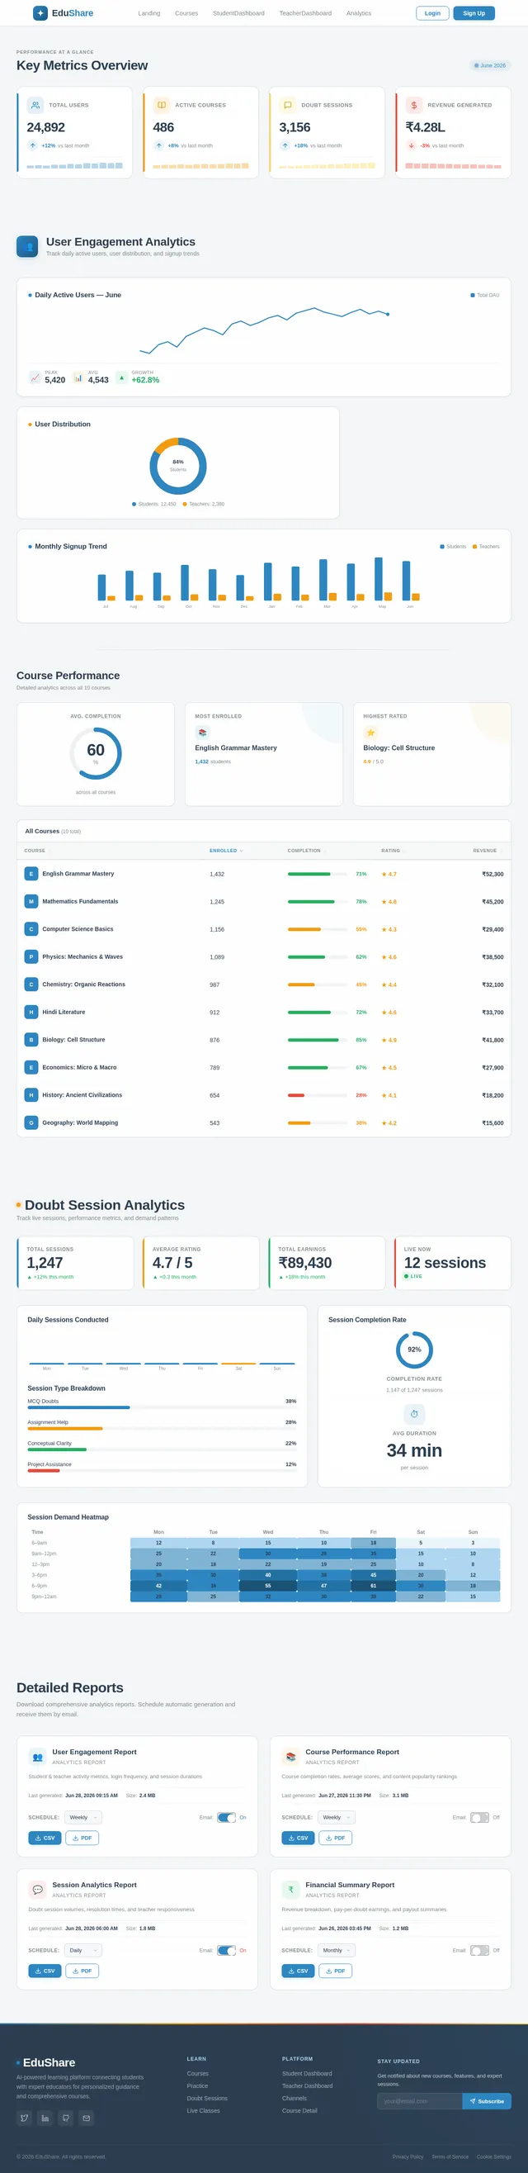This screenshot has height=2173, width=528.
Task: Click the star icon in Highest Rated card
Action: (x=370, y=733)
